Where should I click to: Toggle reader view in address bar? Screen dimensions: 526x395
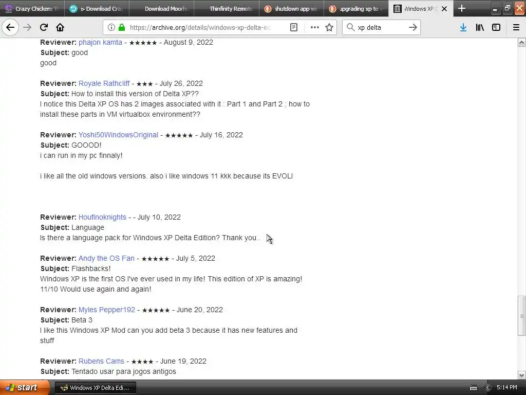click(293, 27)
